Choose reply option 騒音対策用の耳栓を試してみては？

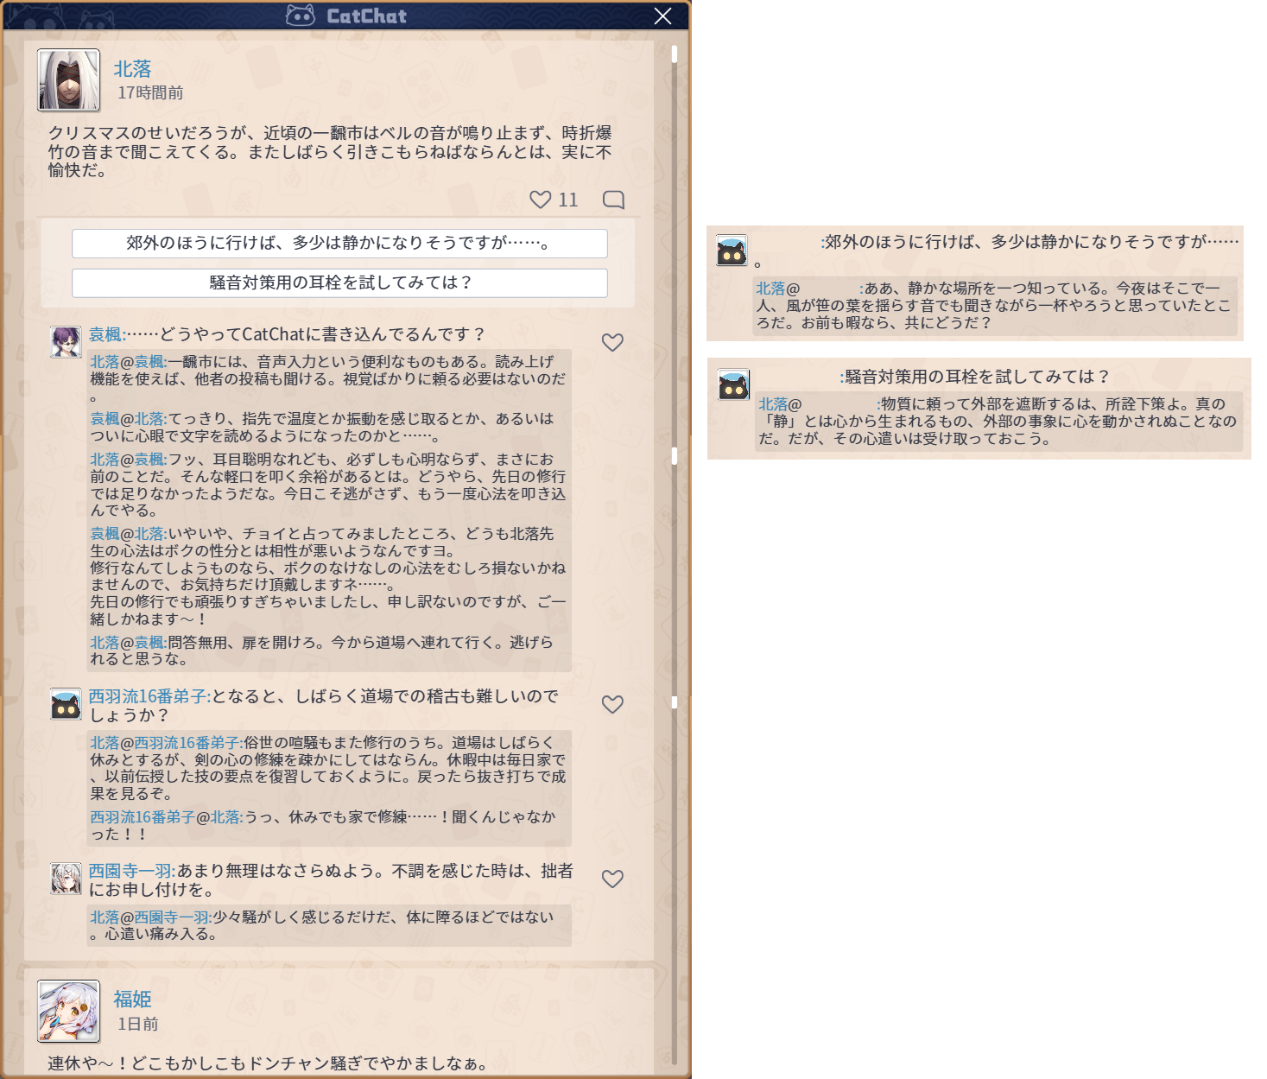(339, 283)
